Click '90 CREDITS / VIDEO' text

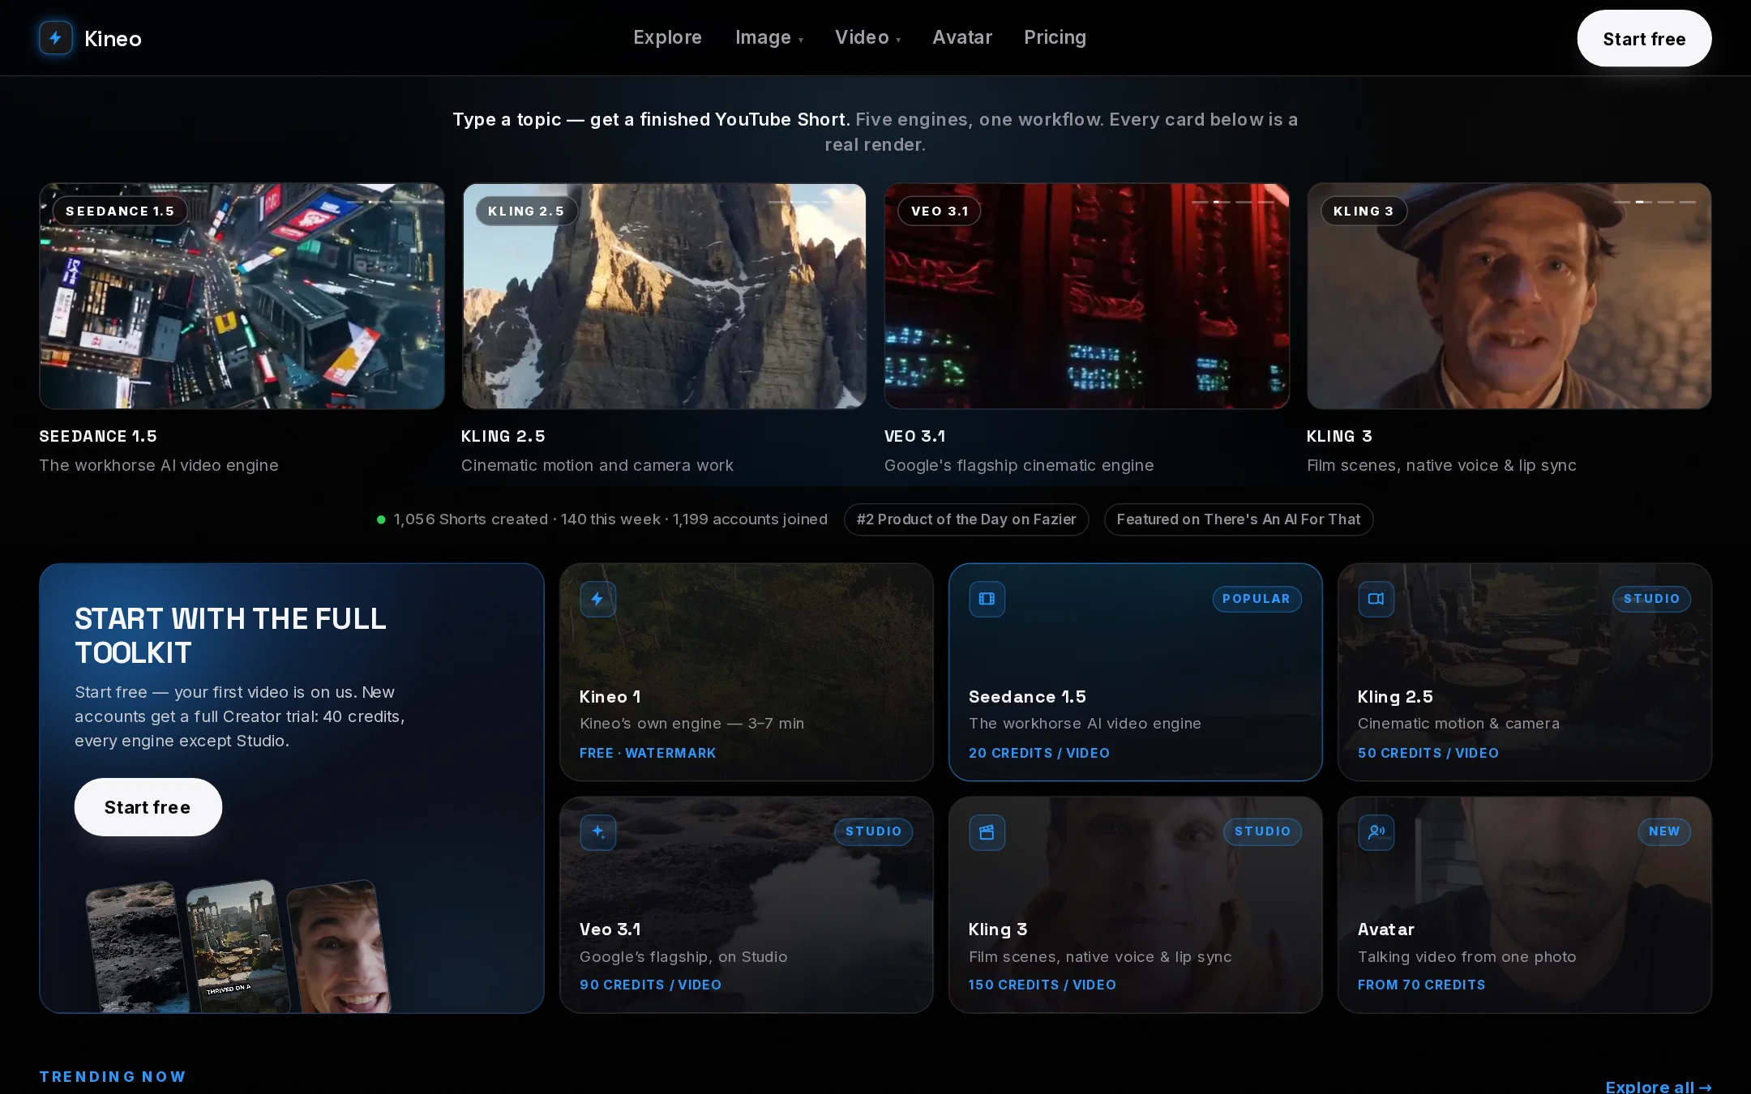[650, 985]
